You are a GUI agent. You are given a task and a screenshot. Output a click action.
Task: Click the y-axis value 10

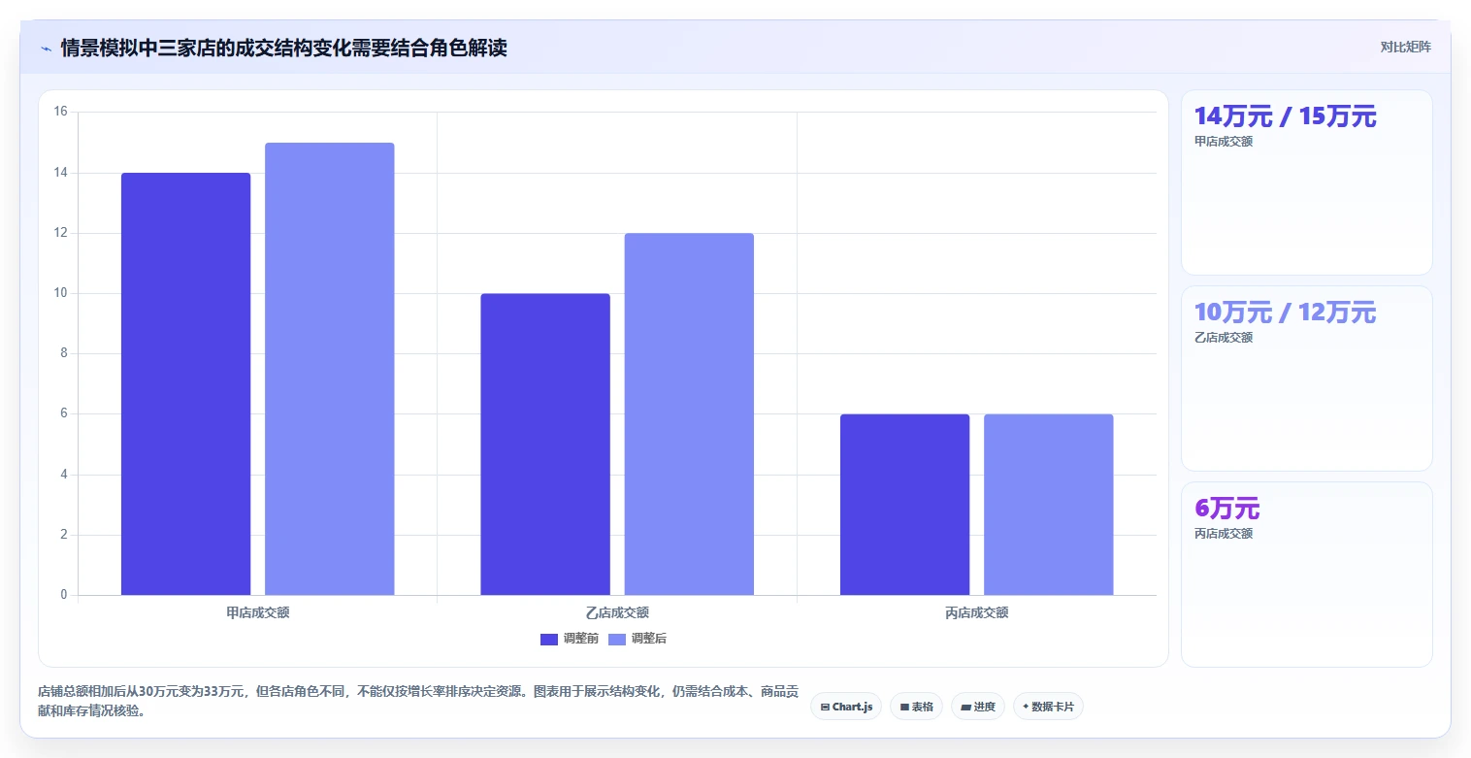[x=60, y=293]
